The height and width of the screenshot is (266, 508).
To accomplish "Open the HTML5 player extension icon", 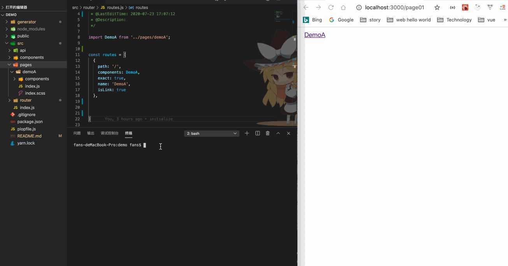I will click(x=503, y=7).
